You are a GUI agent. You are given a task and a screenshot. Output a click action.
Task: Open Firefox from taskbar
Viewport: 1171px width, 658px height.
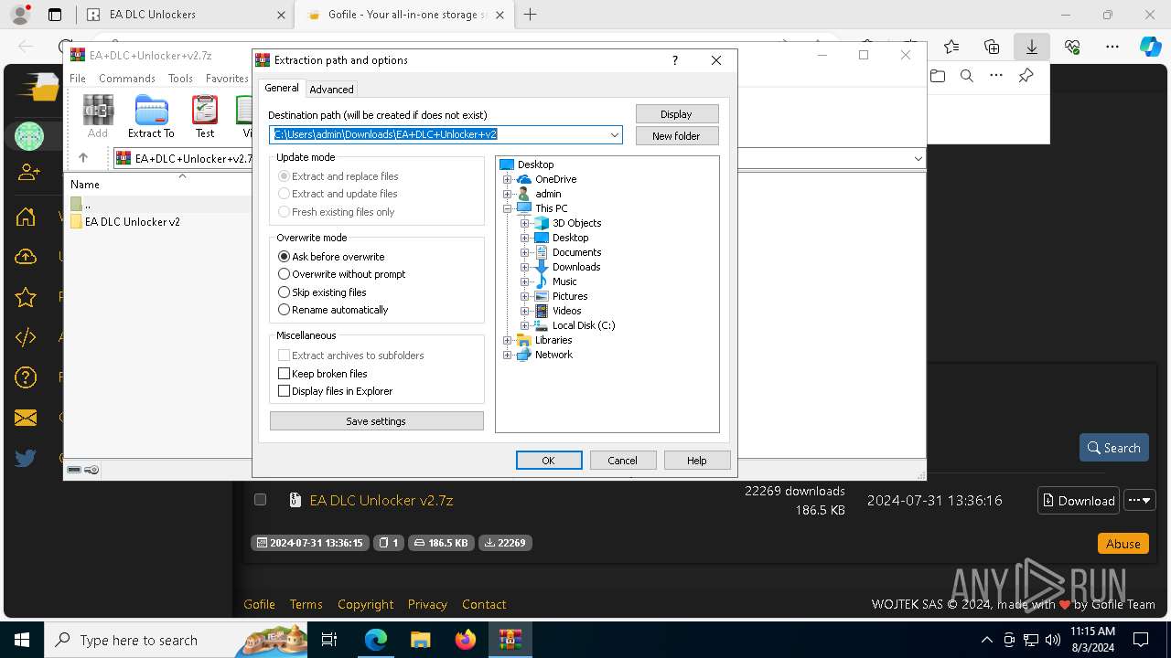click(466, 640)
